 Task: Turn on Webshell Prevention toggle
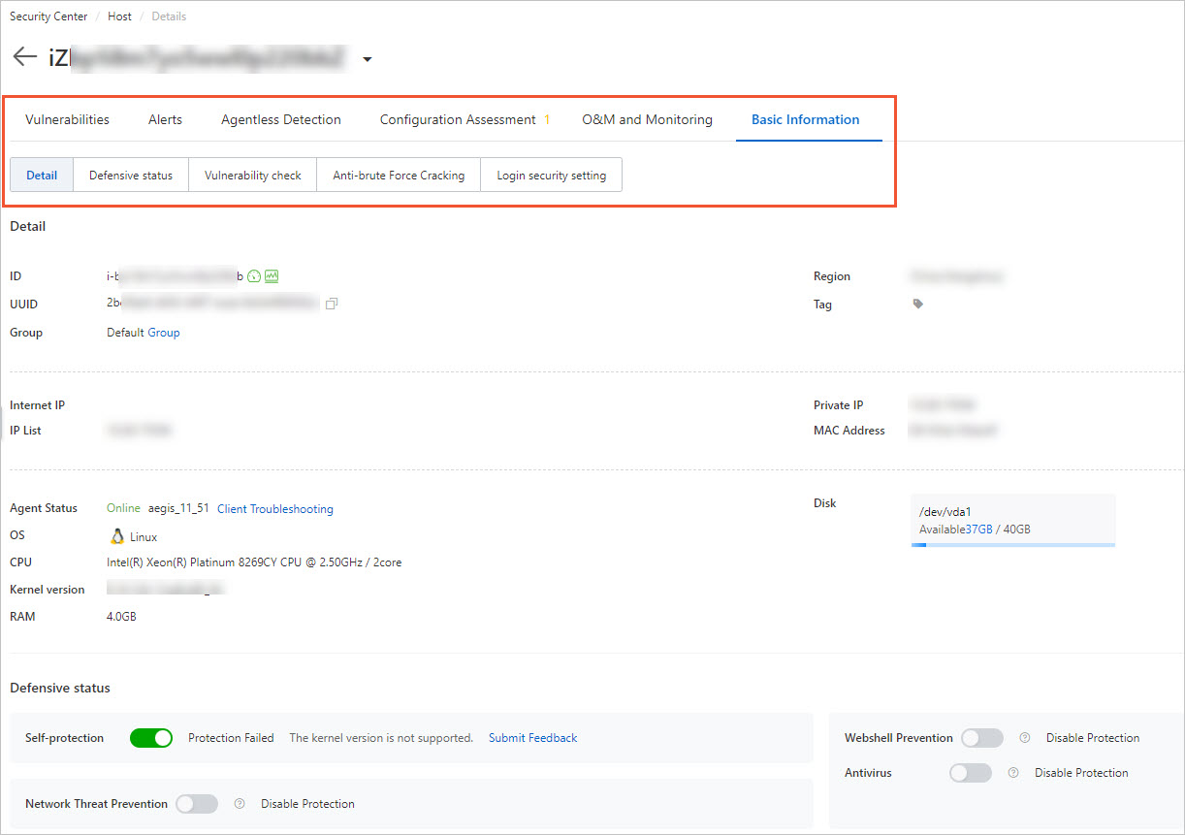[981, 738]
